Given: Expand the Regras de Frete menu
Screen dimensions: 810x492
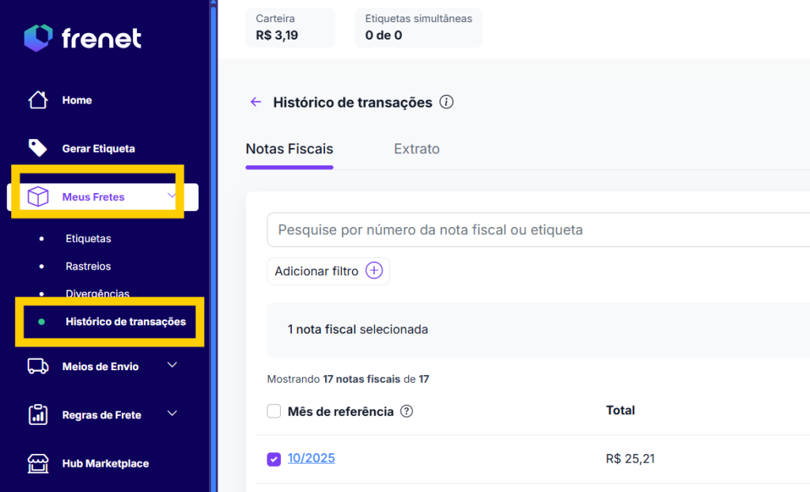Looking at the screenshot, I should [171, 414].
